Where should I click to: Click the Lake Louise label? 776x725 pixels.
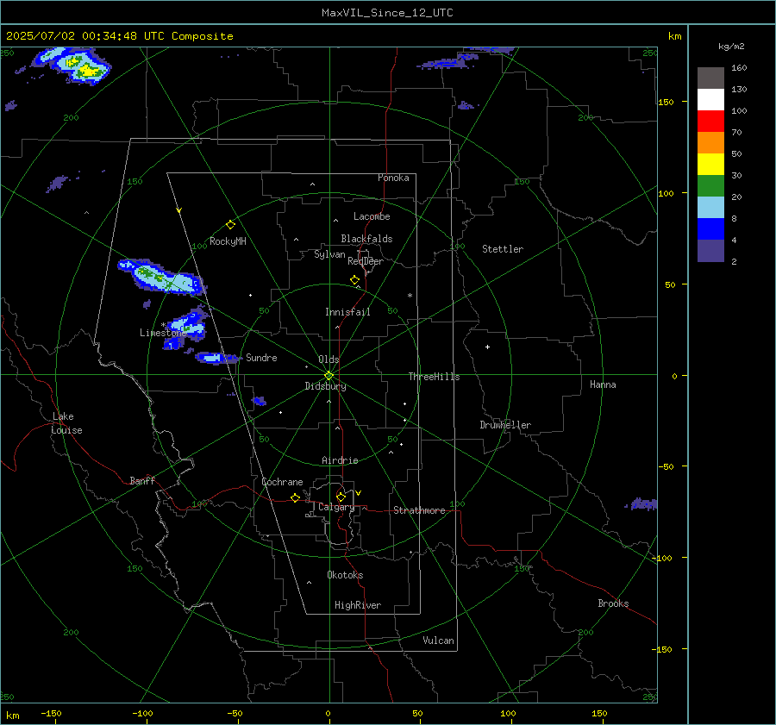click(66, 423)
